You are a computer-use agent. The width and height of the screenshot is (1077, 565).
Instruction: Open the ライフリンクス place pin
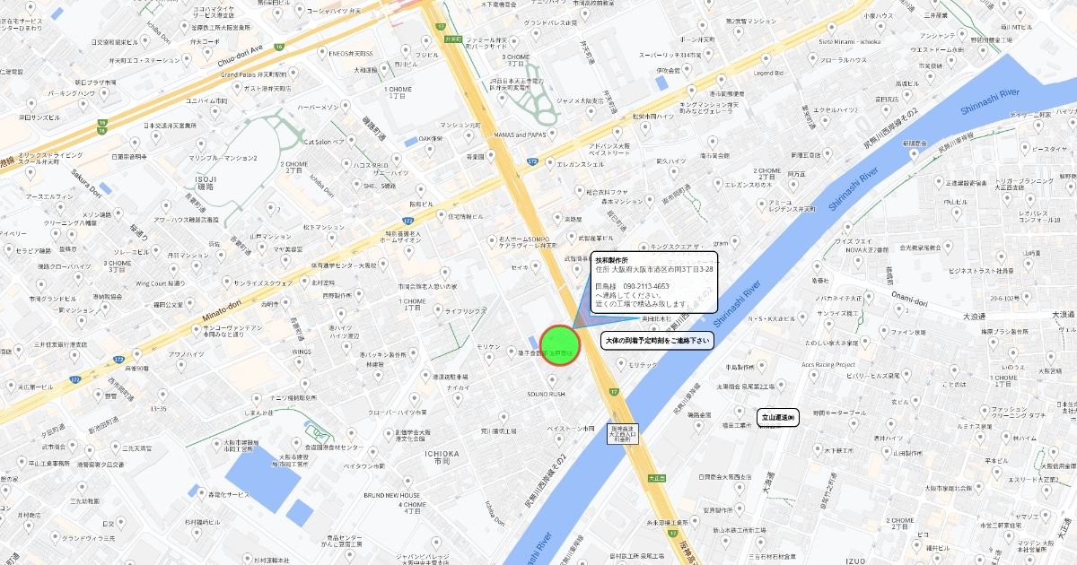pyautogui.click(x=436, y=310)
